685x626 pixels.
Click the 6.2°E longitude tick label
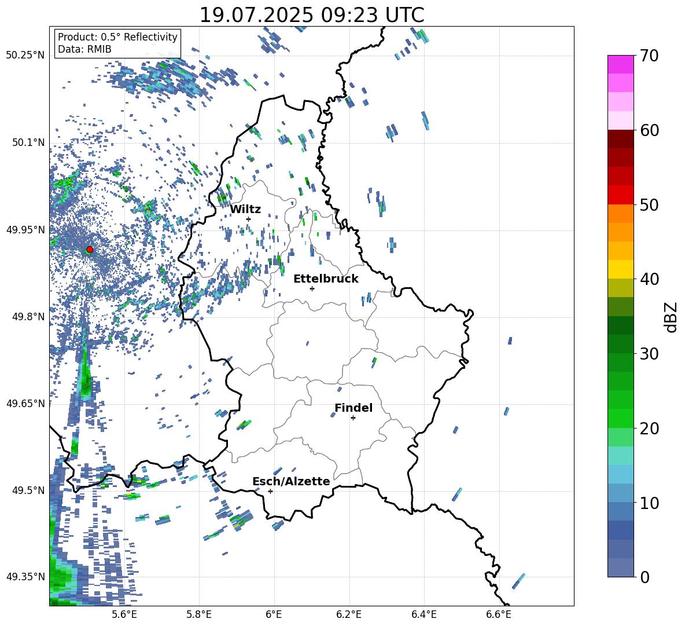click(349, 614)
